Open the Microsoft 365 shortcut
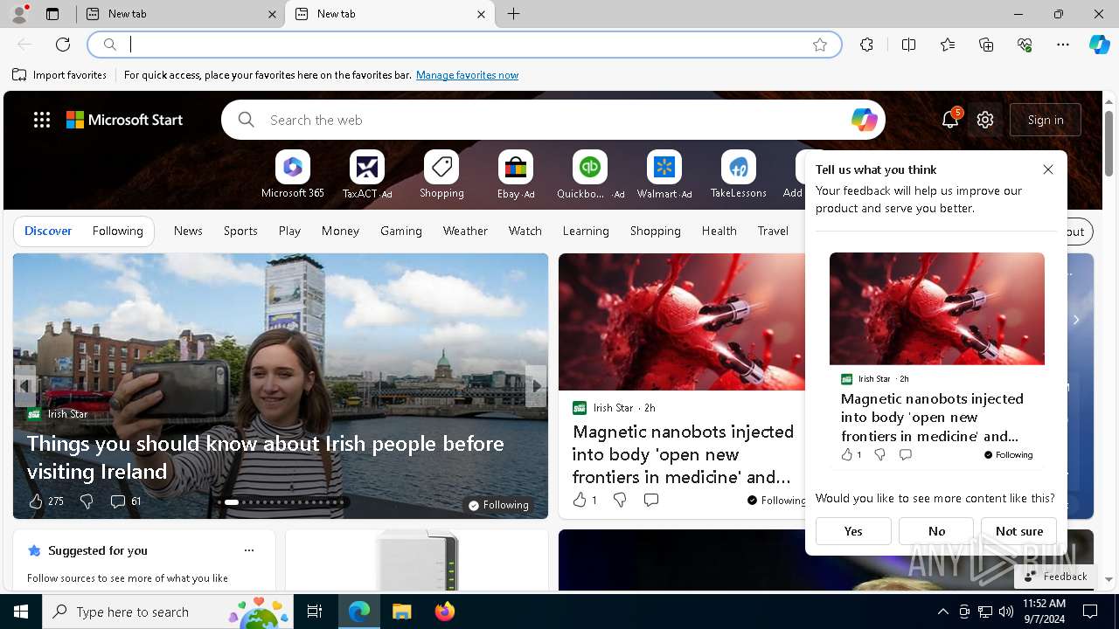Screen dimensions: 1119x629 pyautogui.click(x=293, y=175)
